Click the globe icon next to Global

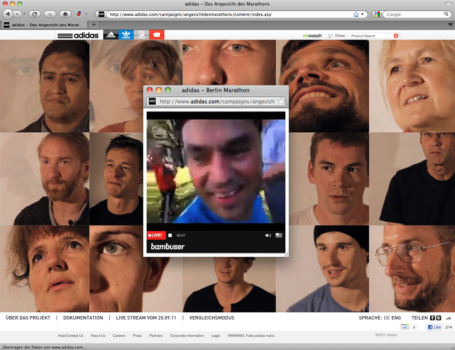[330, 36]
